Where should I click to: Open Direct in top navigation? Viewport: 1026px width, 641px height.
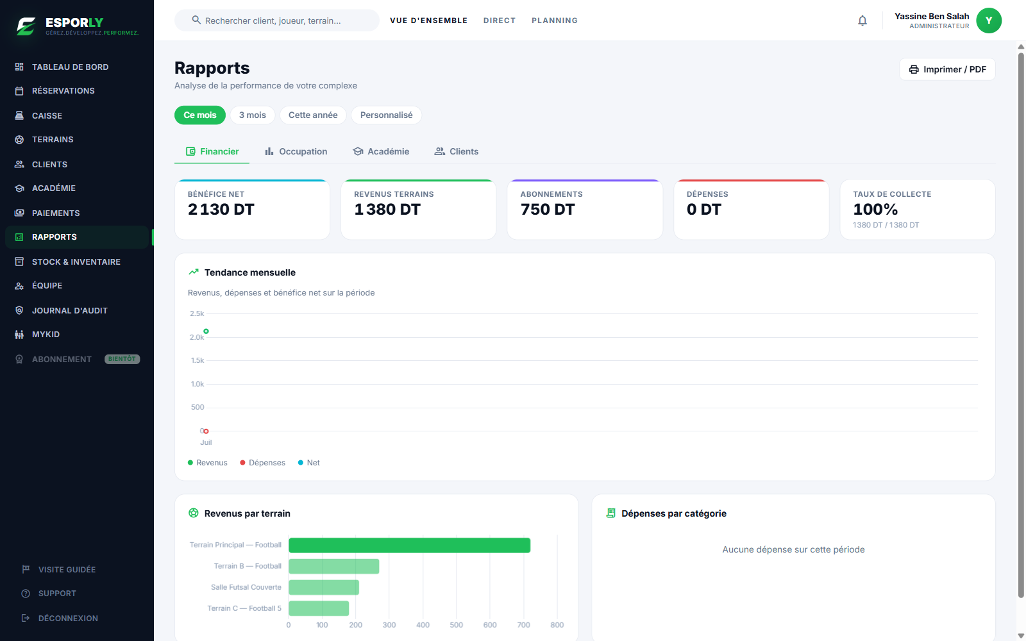500,21
